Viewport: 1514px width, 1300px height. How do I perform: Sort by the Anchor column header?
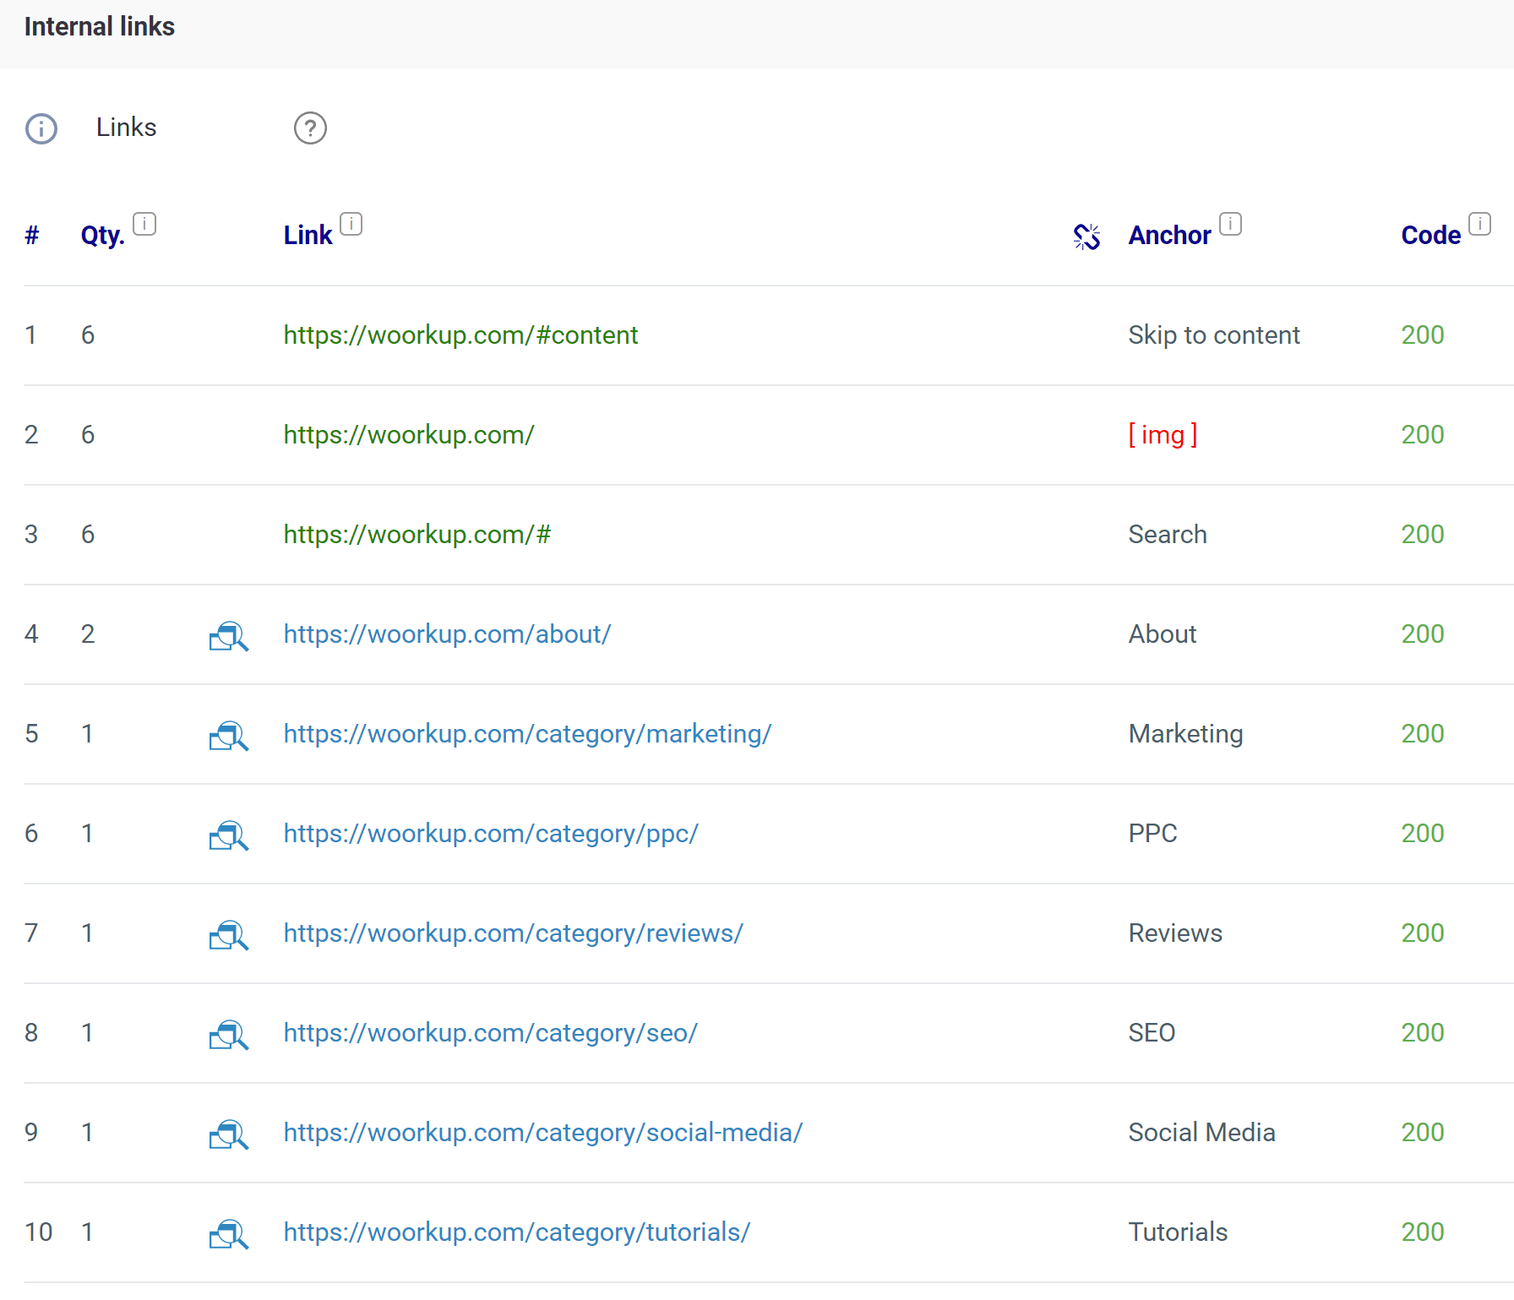(1169, 235)
